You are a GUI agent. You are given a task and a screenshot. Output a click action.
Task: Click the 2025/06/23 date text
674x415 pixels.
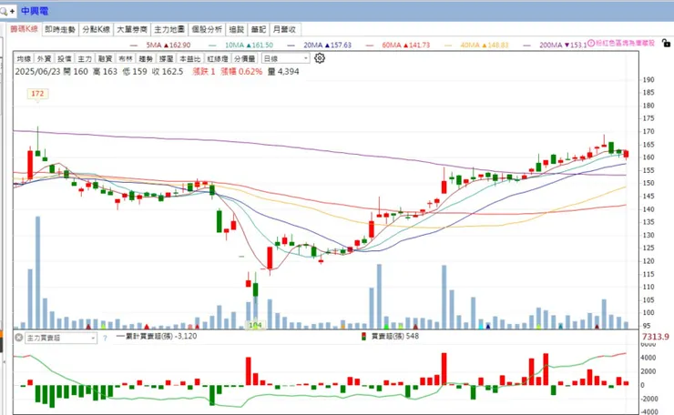click(38, 71)
